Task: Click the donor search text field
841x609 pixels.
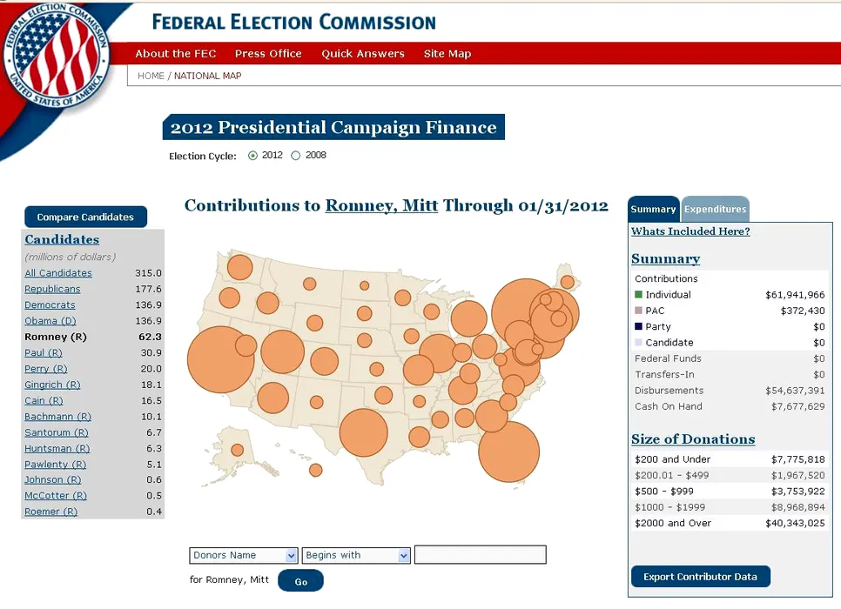Action: click(x=480, y=555)
